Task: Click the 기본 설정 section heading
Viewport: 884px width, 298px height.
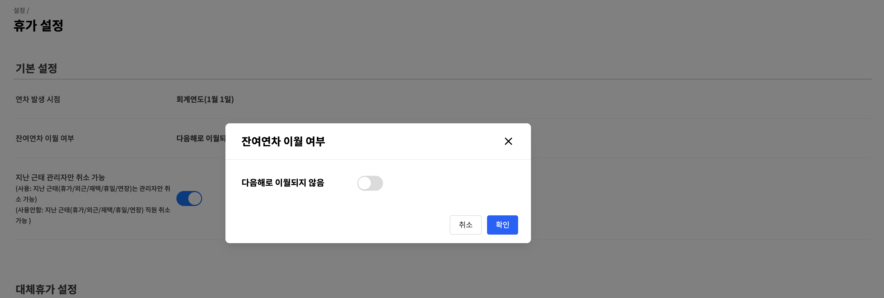Action: [36, 68]
